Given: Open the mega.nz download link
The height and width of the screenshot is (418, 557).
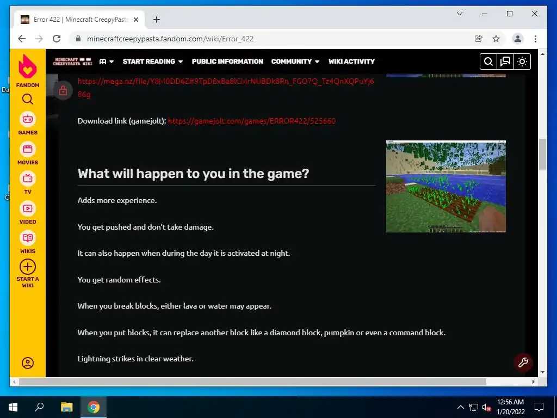Looking at the screenshot, I should tap(226, 88).
